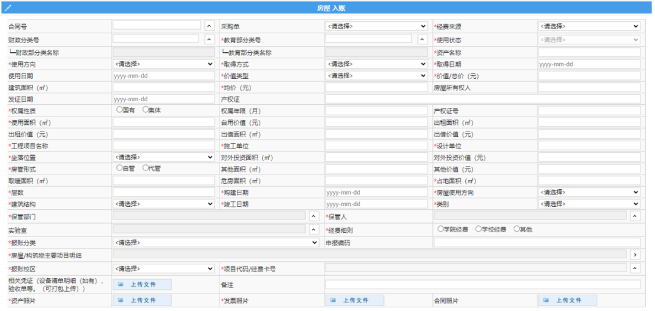Click the lookup arrow beside 合同号 field
The height and width of the screenshot is (311, 655).
[x=209, y=26]
